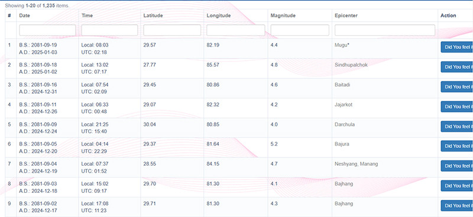The width and height of the screenshot is (473, 217).
Task: Report feeling the Baitadi earthquake
Action: tap(457, 87)
